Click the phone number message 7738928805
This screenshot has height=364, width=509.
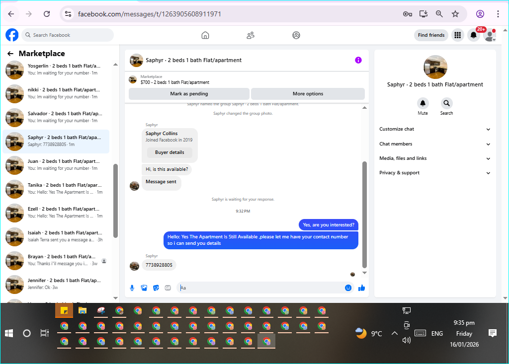(159, 265)
